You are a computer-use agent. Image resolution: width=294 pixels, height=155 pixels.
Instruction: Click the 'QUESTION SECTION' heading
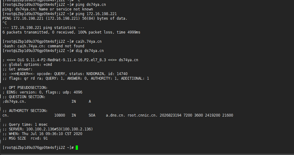[x=27, y=97]
